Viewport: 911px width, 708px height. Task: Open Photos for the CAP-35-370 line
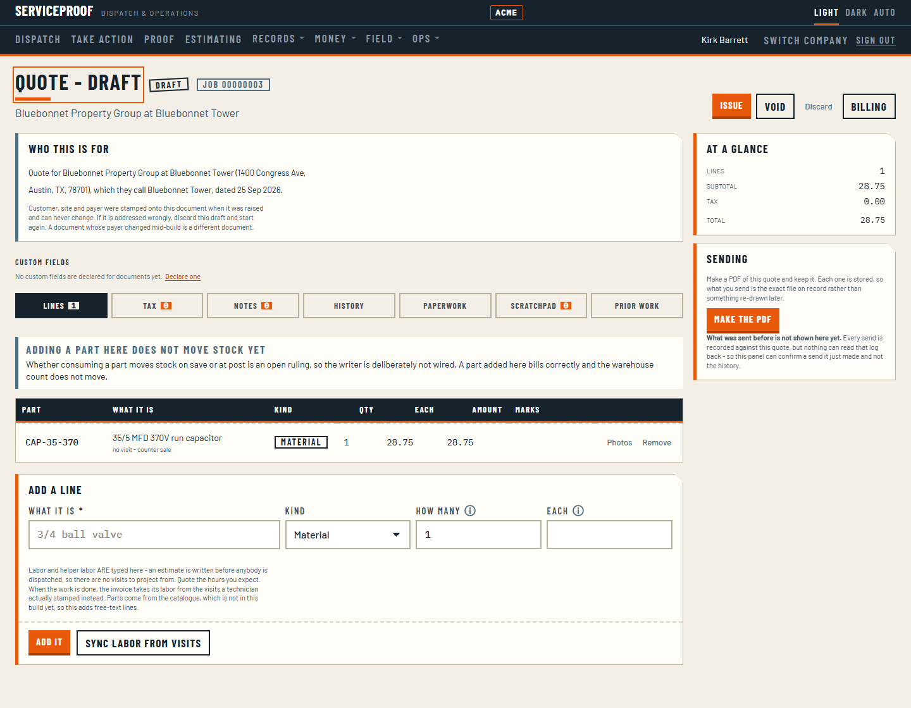tap(619, 443)
